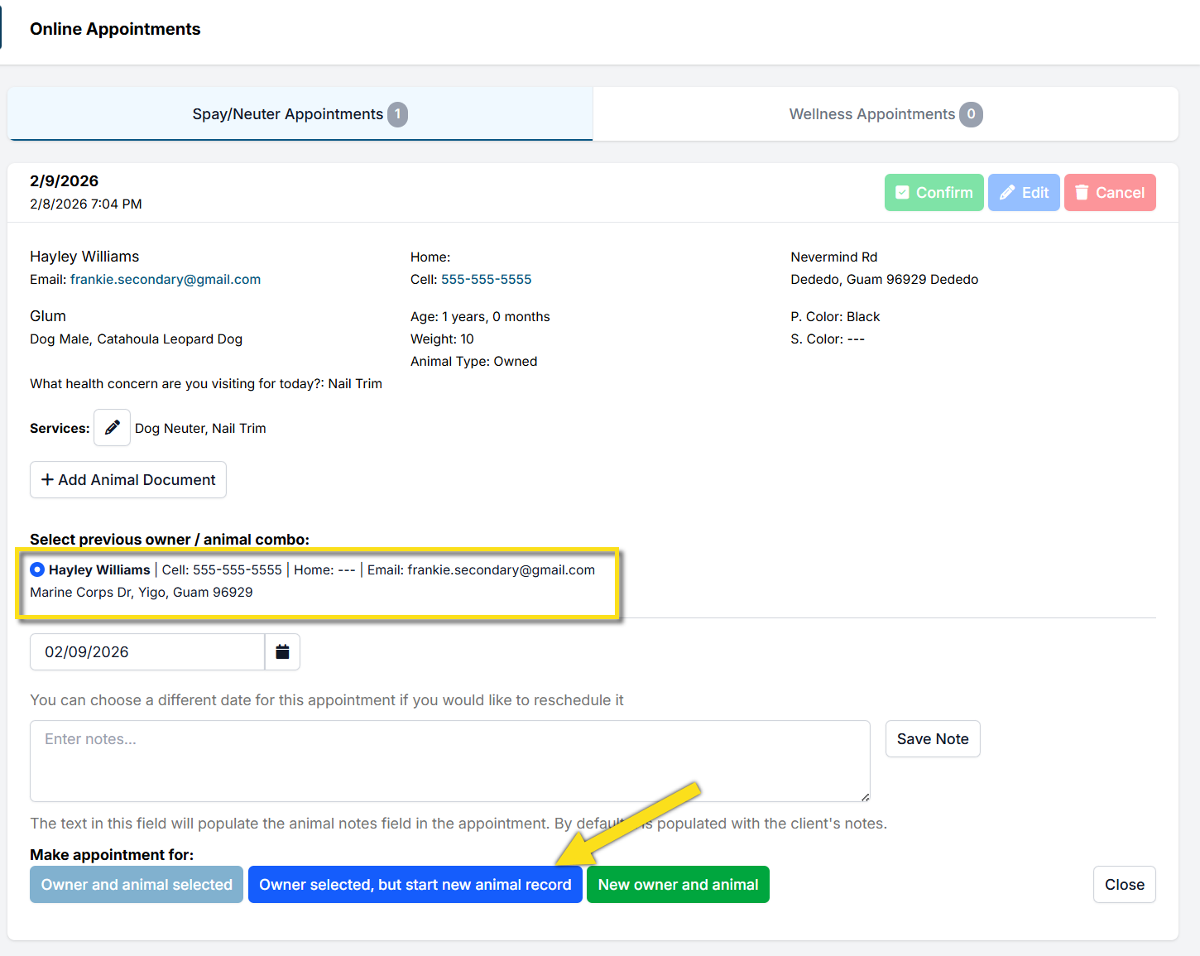Click the New owner and animal button
Image resolution: width=1200 pixels, height=956 pixels.
[678, 885]
